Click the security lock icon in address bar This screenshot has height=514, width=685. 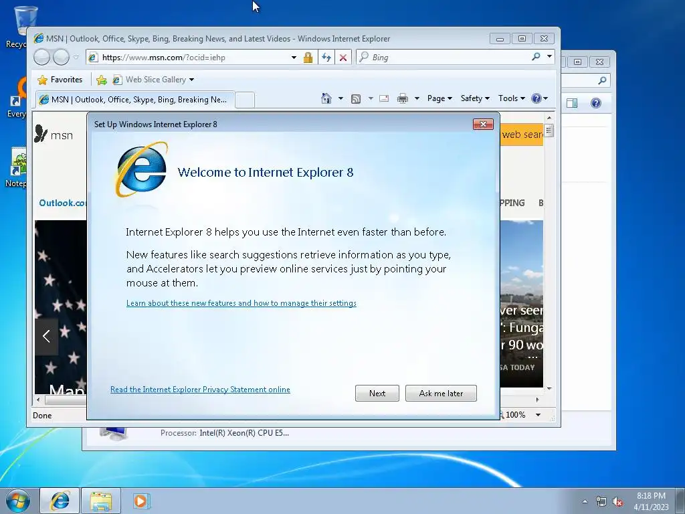pos(308,58)
